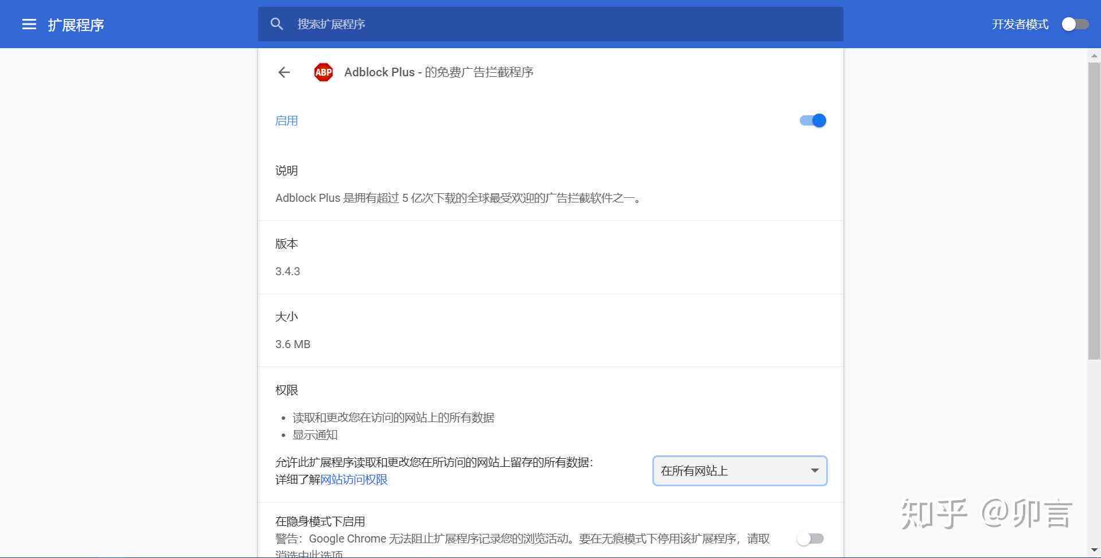The height and width of the screenshot is (558, 1101).
Task: Open the 网站访问权限 link
Action: 354,479
